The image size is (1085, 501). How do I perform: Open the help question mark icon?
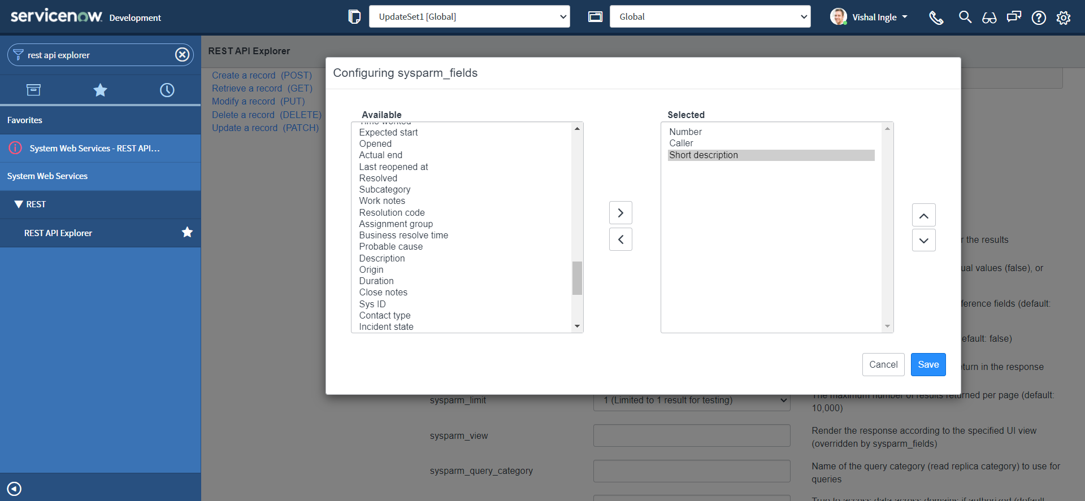point(1039,18)
